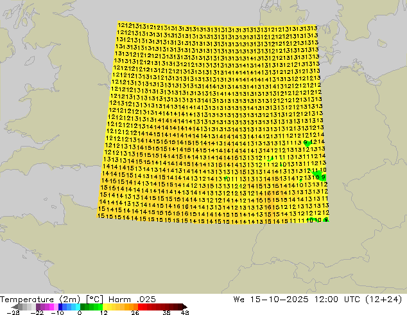Click the small green patch near the 1214 value
407x315 pixels.
(x=308, y=143)
